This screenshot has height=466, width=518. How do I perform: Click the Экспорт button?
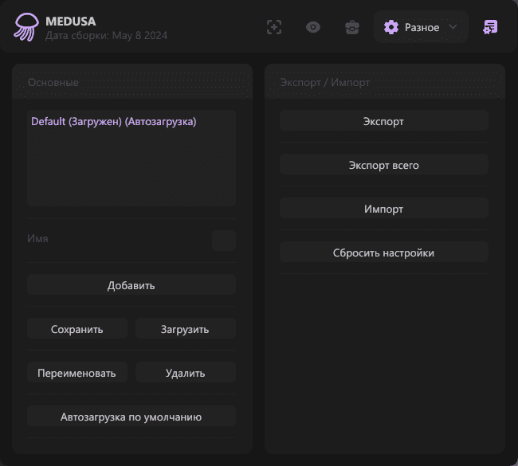383,121
